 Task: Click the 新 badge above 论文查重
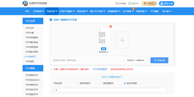133,9
